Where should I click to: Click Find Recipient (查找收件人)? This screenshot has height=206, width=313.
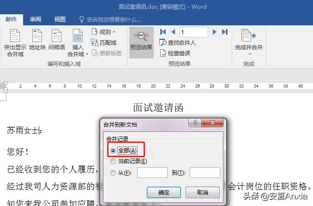point(177,42)
